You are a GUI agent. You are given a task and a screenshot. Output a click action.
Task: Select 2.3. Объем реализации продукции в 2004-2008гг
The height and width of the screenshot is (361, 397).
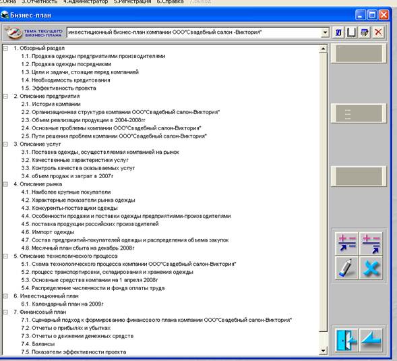(x=83, y=120)
